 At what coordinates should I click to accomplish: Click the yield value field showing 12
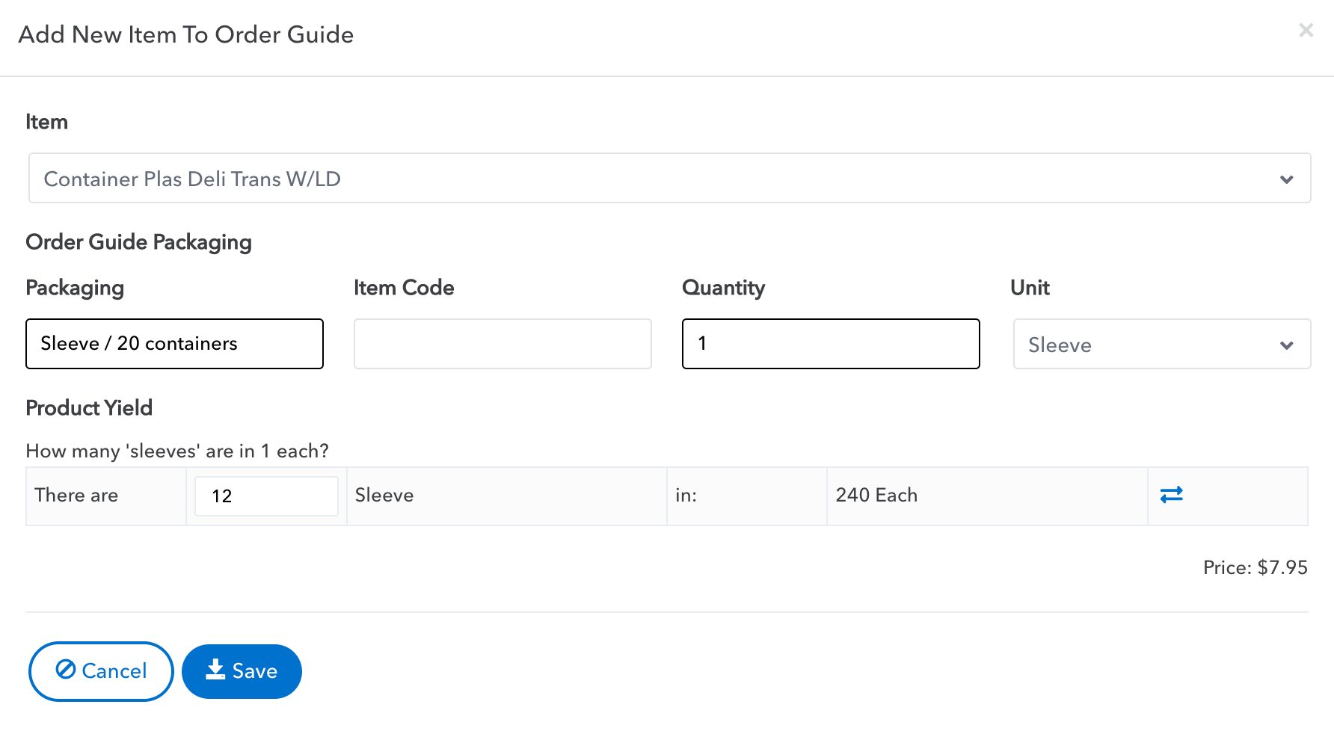point(265,496)
